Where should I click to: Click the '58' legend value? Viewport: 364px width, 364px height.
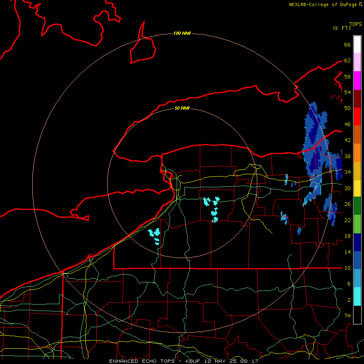pos(347,76)
